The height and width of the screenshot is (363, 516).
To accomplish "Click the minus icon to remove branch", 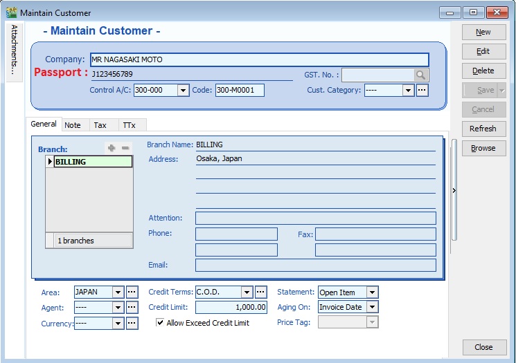I will tap(125, 148).
